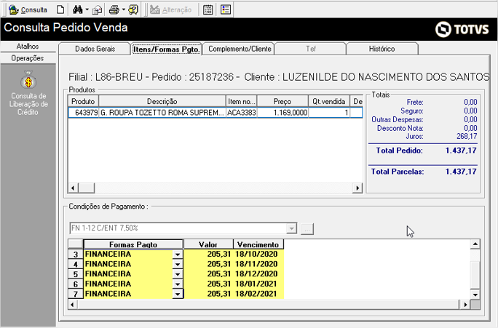Click due date 18/11/2020 cell

[x=258, y=264]
